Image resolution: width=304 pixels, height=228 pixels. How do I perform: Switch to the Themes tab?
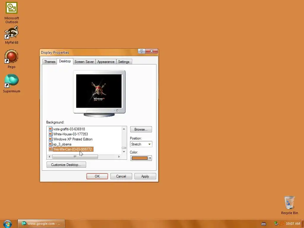click(50, 62)
